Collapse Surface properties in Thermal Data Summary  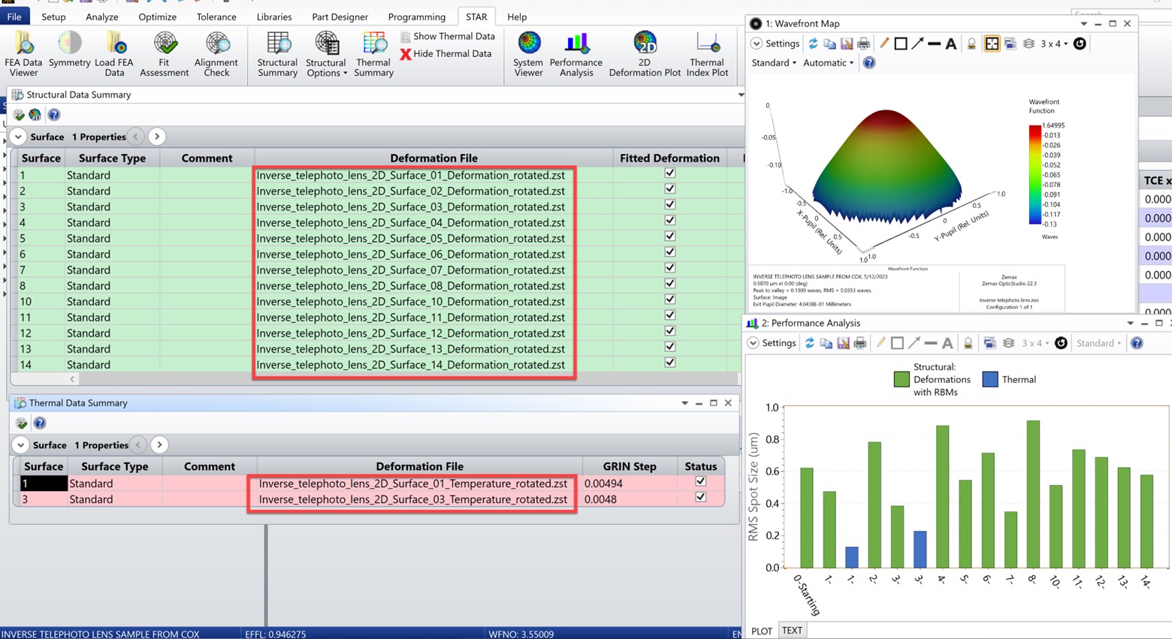[x=20, y=445]
